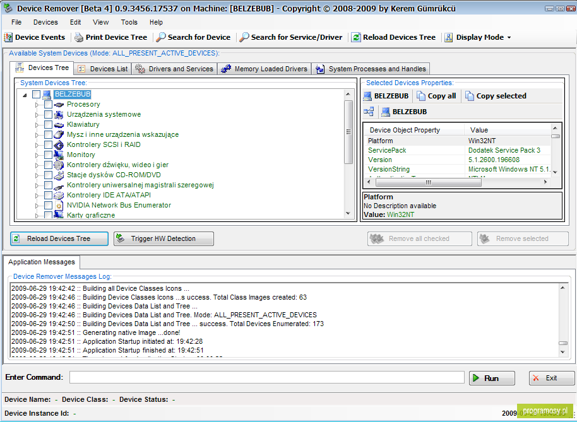Click the Copy selected pages icon
The image size is (577, 422).
coord(470,96)
